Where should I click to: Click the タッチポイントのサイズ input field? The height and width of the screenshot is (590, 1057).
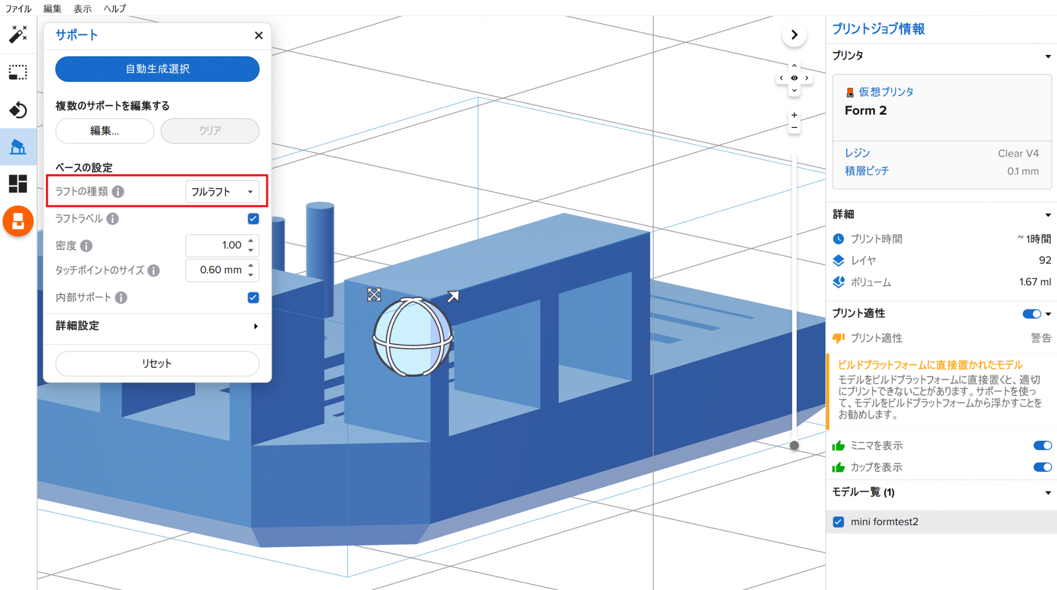(x=218, y=270)
